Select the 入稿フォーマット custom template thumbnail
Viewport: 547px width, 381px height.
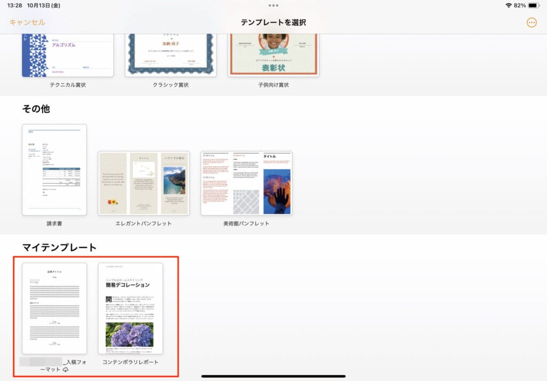pyautogui.click(x=54, y=308)
